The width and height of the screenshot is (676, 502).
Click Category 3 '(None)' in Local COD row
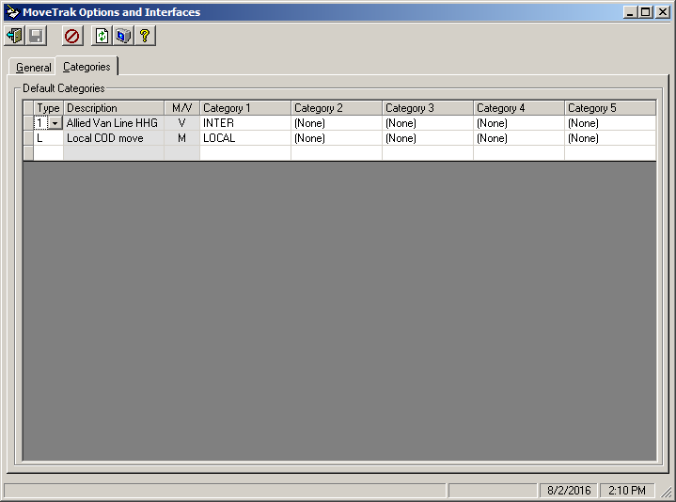tap(428, 138)
